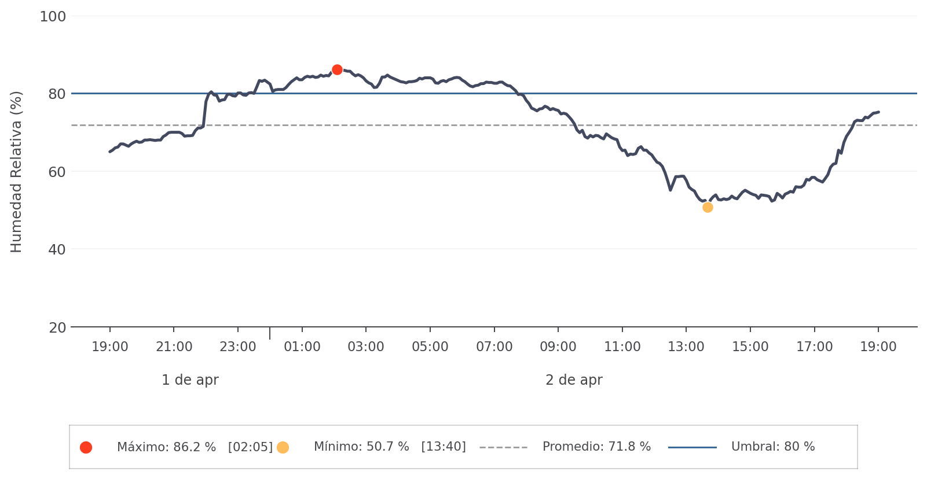The width and height of the screenshot is (927, 479).
Task: Click the "Promedio: 71.8 %" legend entry
Action: click(596, 447)
